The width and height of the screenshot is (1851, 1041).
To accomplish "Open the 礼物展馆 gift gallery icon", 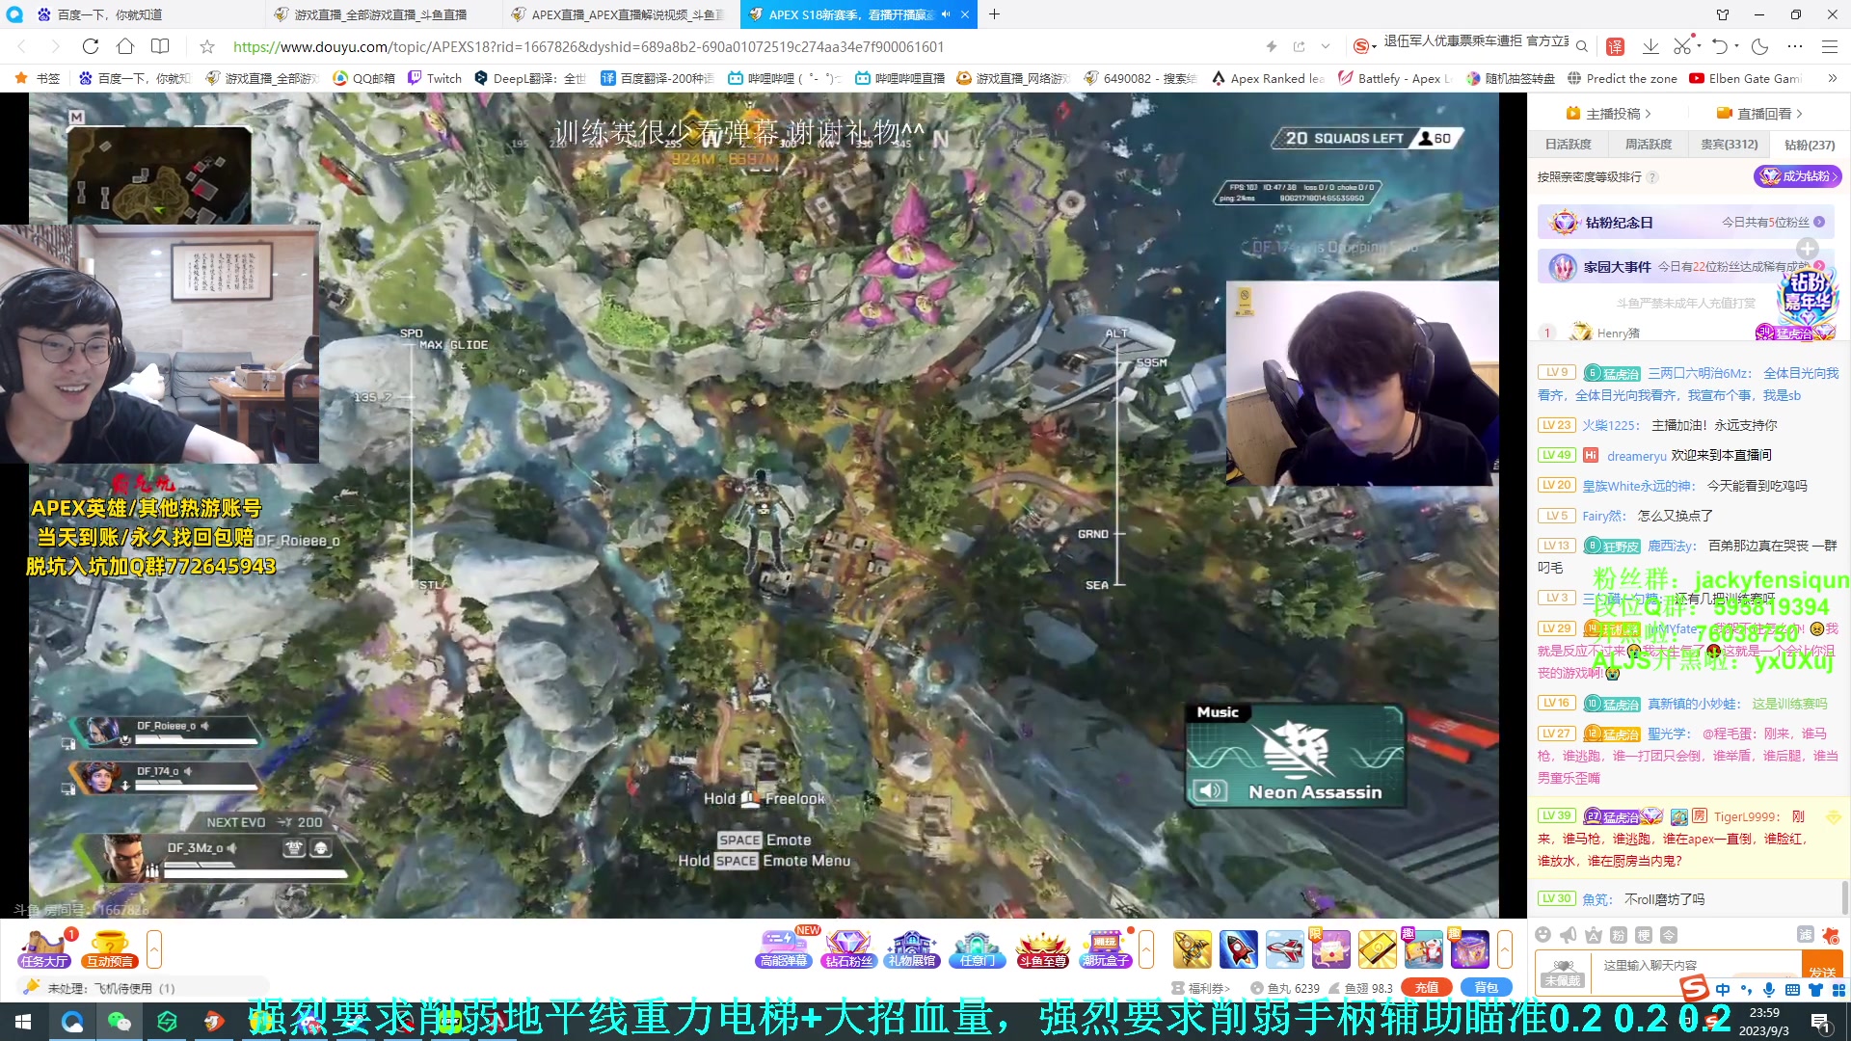I will click(x=912, y=948).
